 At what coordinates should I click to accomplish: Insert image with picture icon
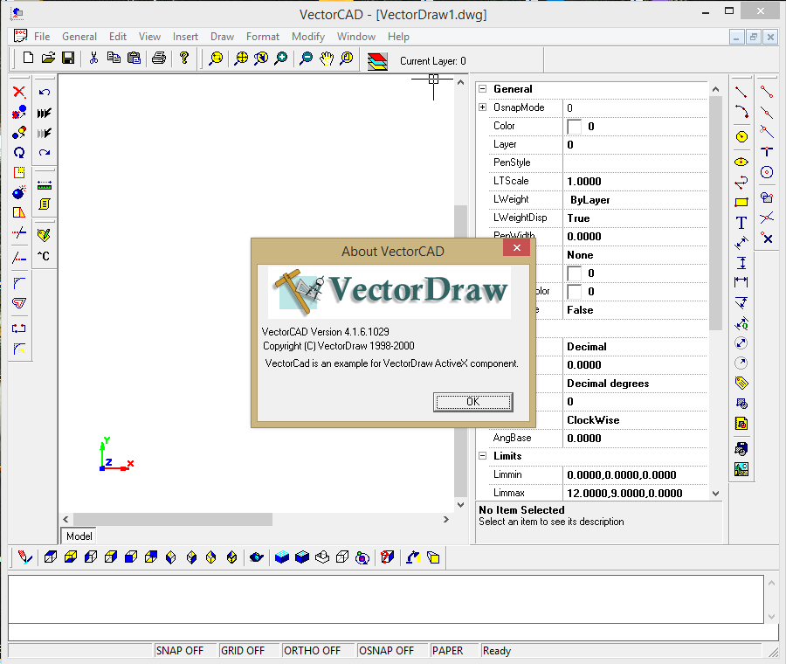click(741, 469)
